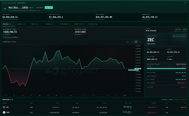Click the PUMP PnL $2,425,282.5 cell

click(127, 112)
